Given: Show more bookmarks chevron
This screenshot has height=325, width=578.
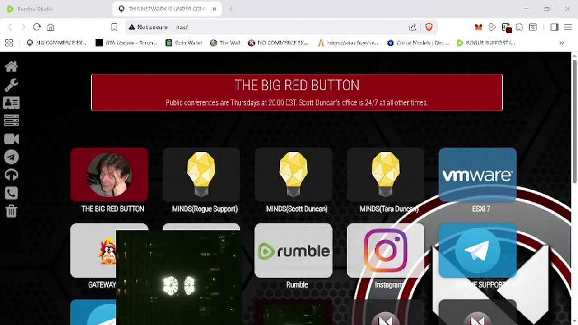Looking at the screenshot, I should pos(561,43).
